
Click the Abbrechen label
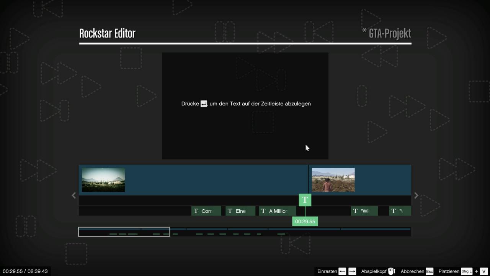(x=413, y=271)
